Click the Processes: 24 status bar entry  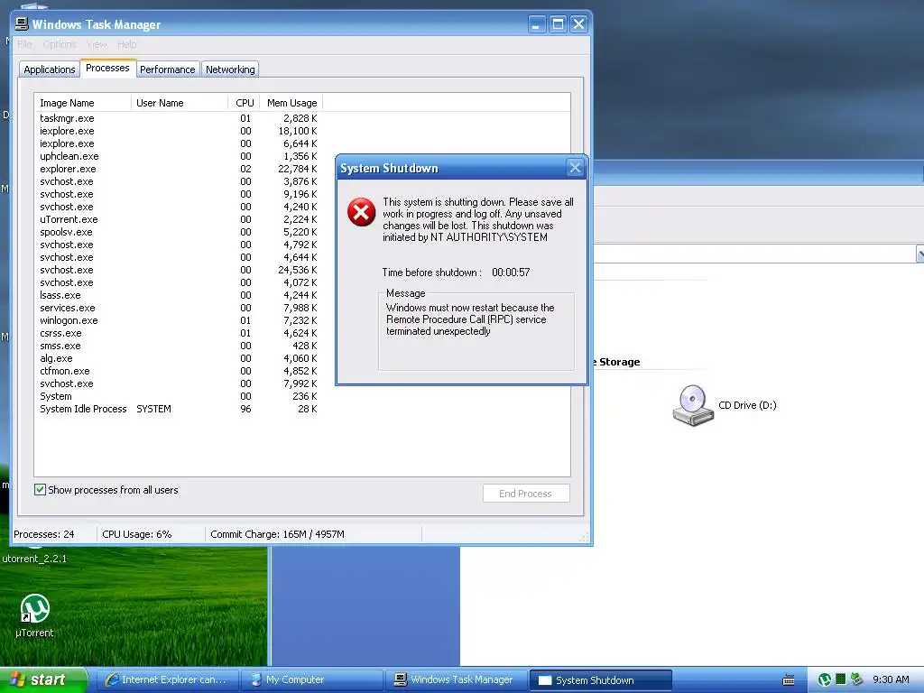click(x=44, y=534)
